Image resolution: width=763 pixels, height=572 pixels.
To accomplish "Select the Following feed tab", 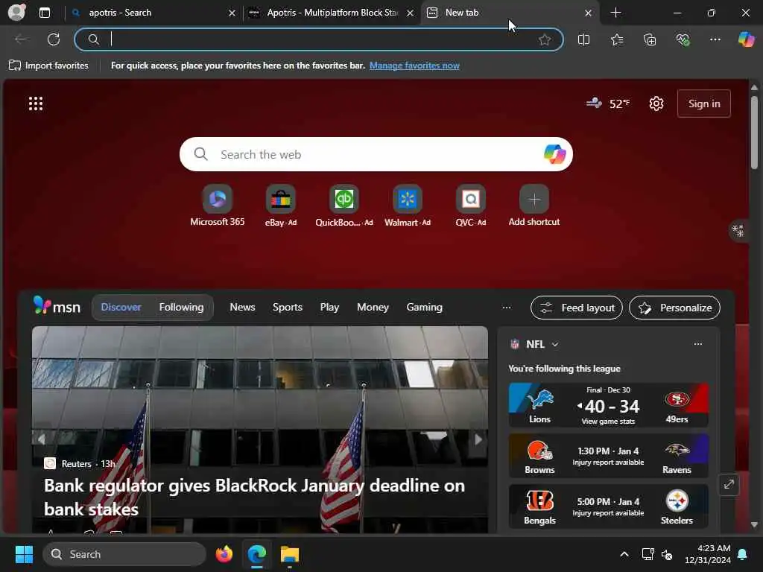I will pos(182,308).
